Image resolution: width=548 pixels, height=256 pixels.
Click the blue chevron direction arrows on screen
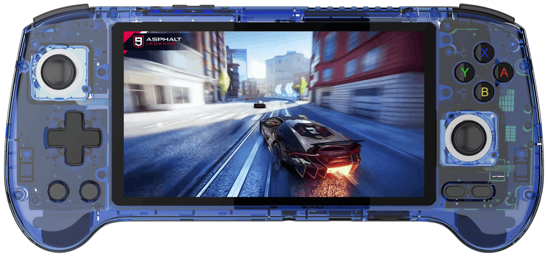tap(284, 89)
